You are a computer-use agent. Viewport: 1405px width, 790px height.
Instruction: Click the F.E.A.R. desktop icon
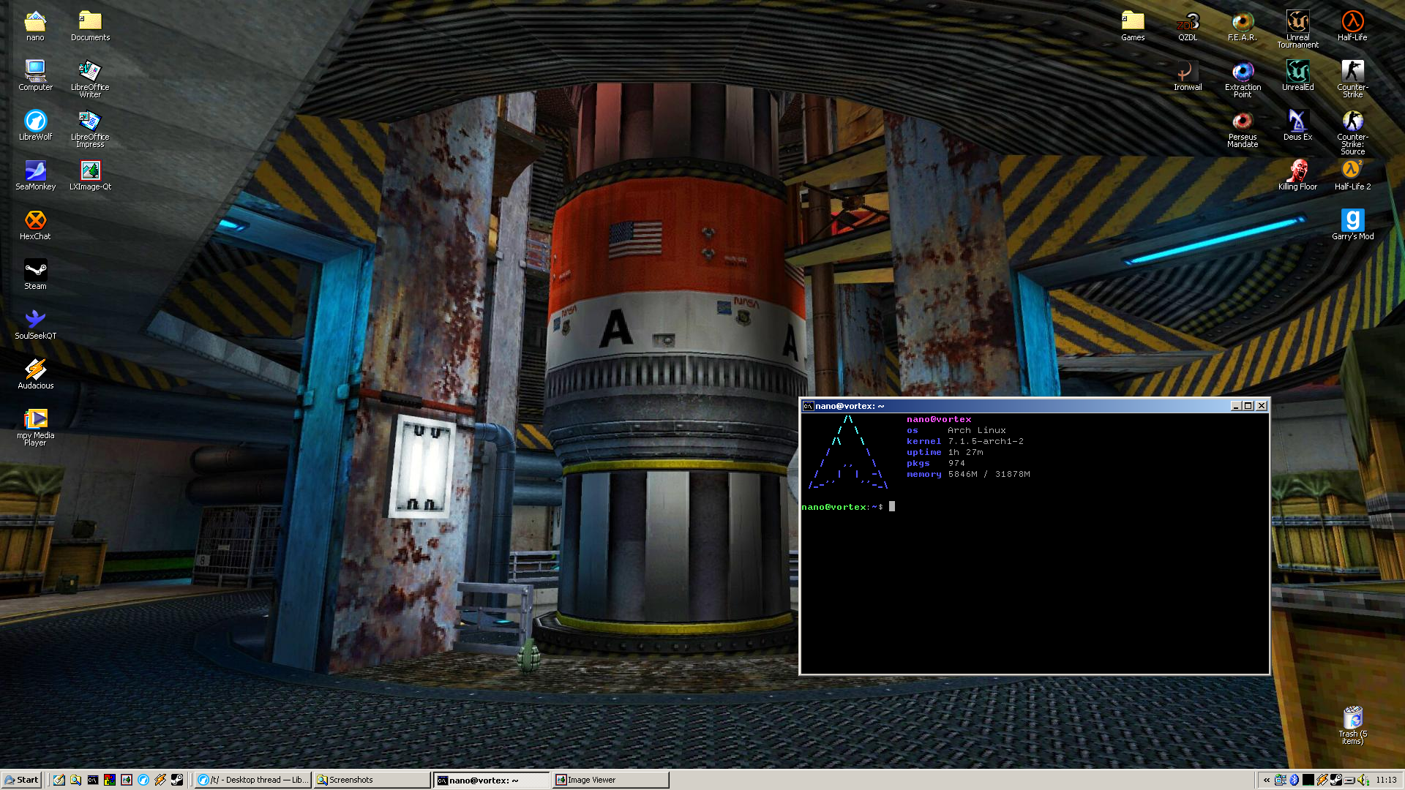click(1243, 26)
